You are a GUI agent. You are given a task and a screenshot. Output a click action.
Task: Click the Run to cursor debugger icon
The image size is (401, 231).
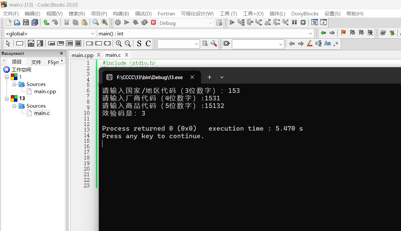(241, 22)
